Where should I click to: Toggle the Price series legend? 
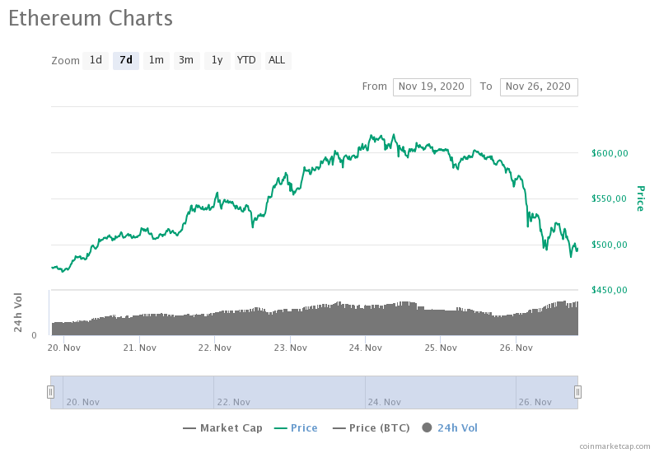click(303, 428)
